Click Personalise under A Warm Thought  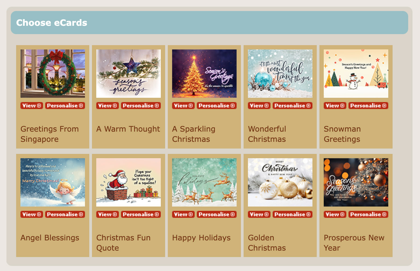point(141,106)
